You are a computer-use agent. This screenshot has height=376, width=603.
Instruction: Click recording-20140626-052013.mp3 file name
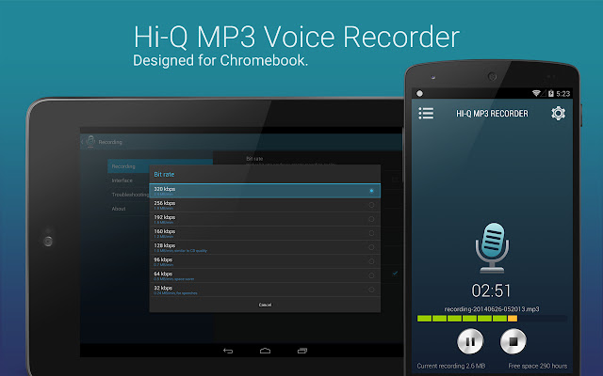tap(492, 309)
